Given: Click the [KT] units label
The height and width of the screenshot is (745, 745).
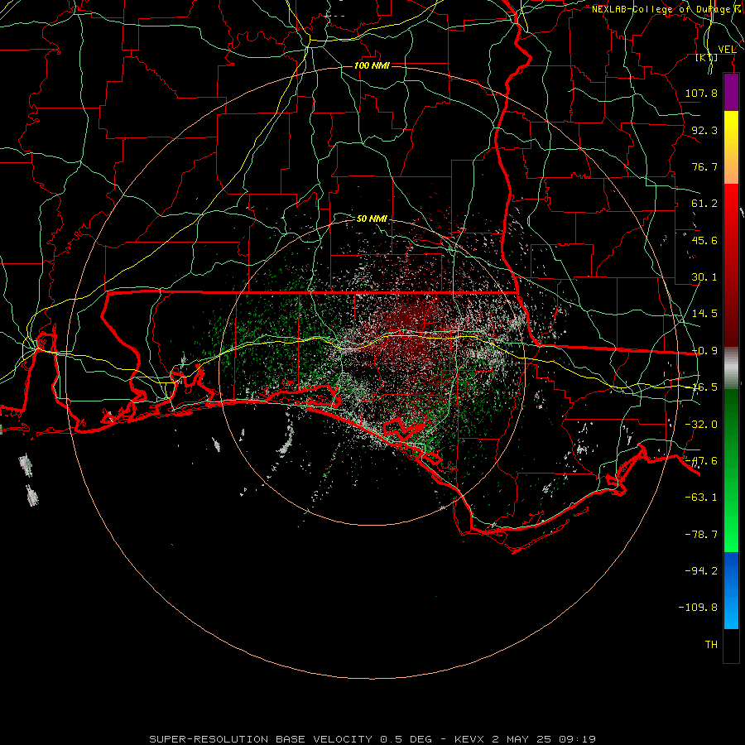Looking at the screenshot, I should (707, 57).
